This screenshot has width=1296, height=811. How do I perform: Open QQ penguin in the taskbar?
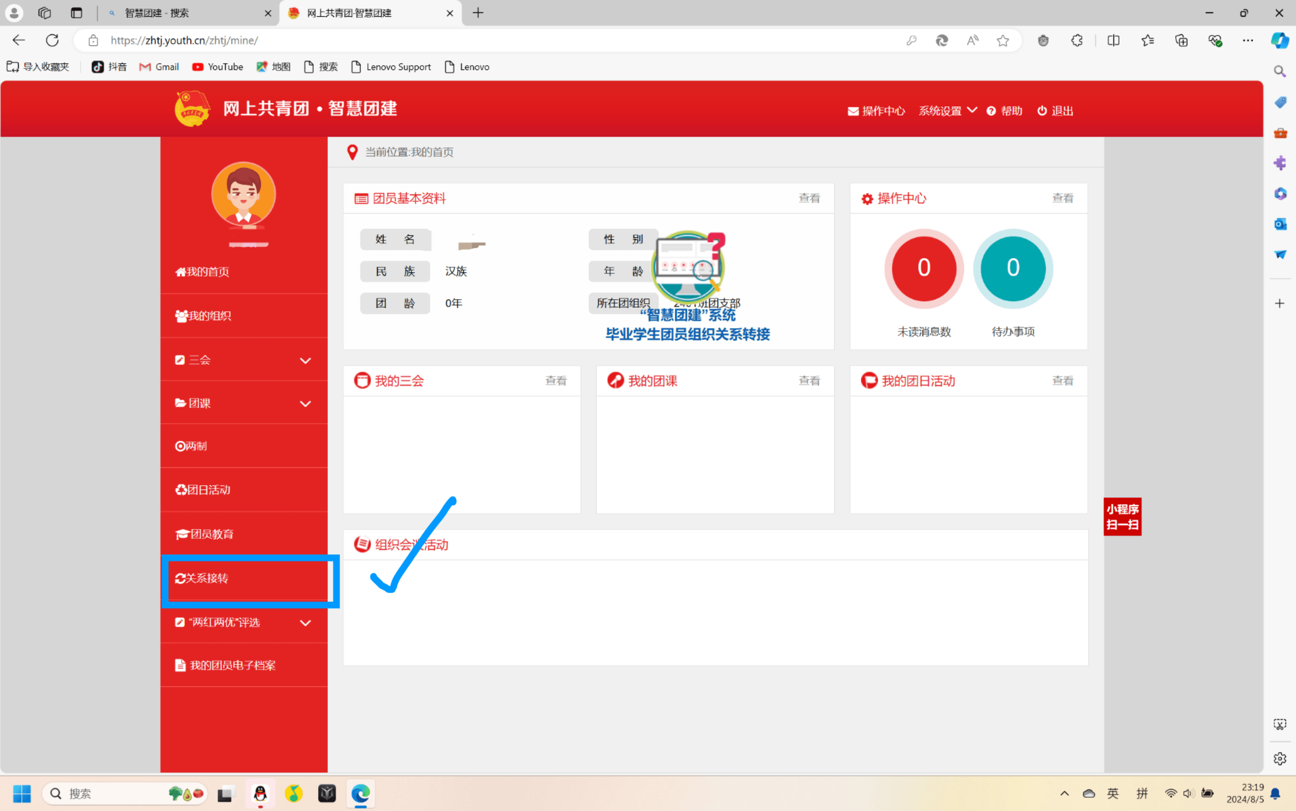pyautogui.click(x=260, y=793)
